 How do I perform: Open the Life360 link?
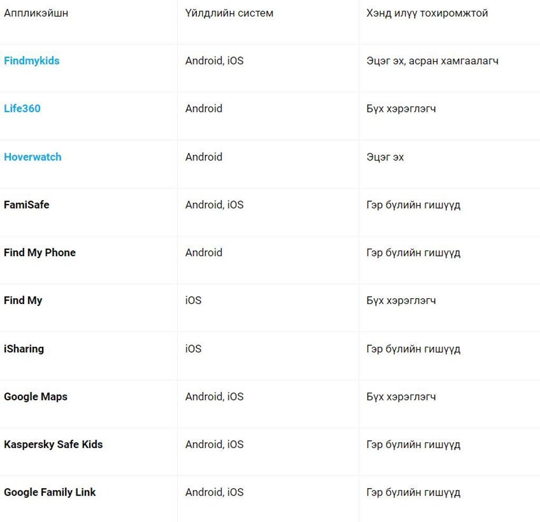click(22, 109)
